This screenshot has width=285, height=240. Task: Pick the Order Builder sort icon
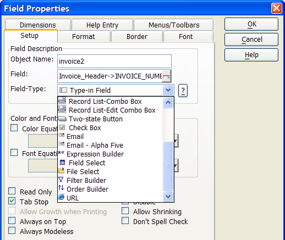click(x=61, y=188)
